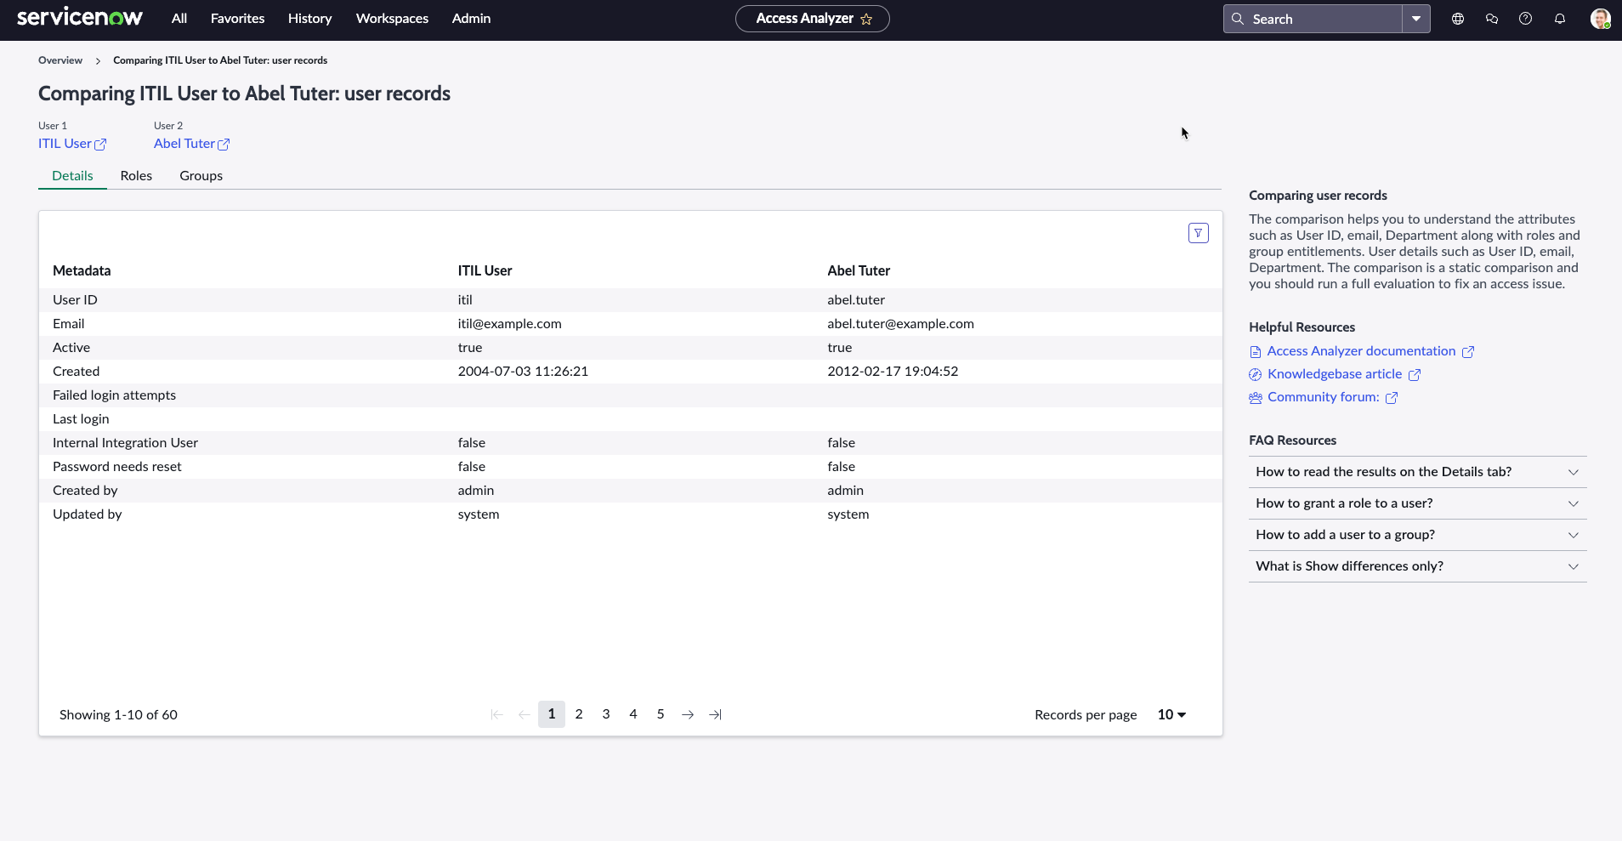1622x841 pixels.
Task: Click the Showing 1-10 of 60 text
Action: click(118, 715)
